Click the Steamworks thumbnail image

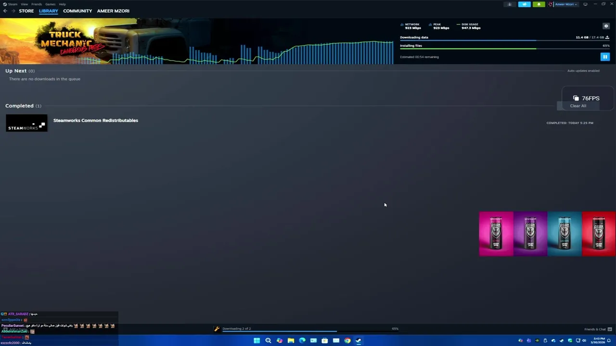click(x=26, y=123)
